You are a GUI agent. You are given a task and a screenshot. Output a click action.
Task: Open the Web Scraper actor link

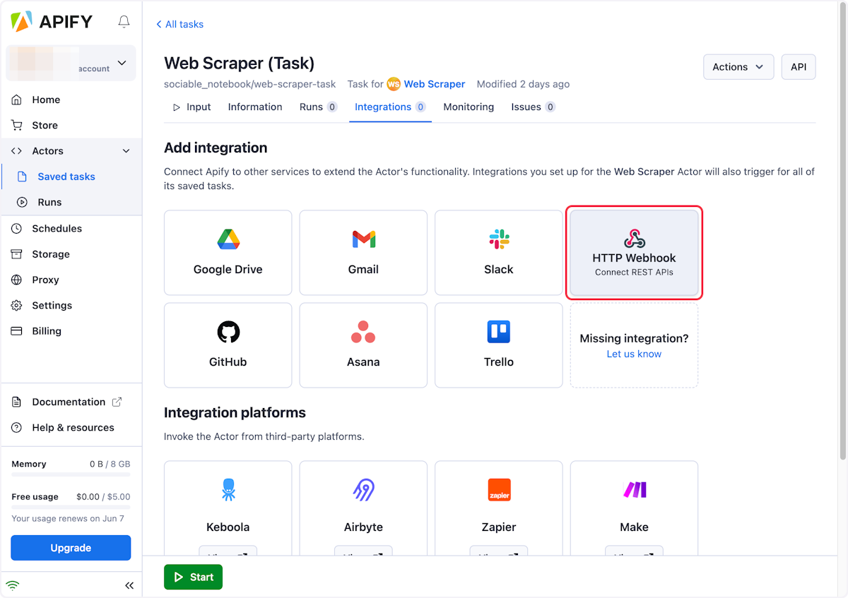(435, 84)
